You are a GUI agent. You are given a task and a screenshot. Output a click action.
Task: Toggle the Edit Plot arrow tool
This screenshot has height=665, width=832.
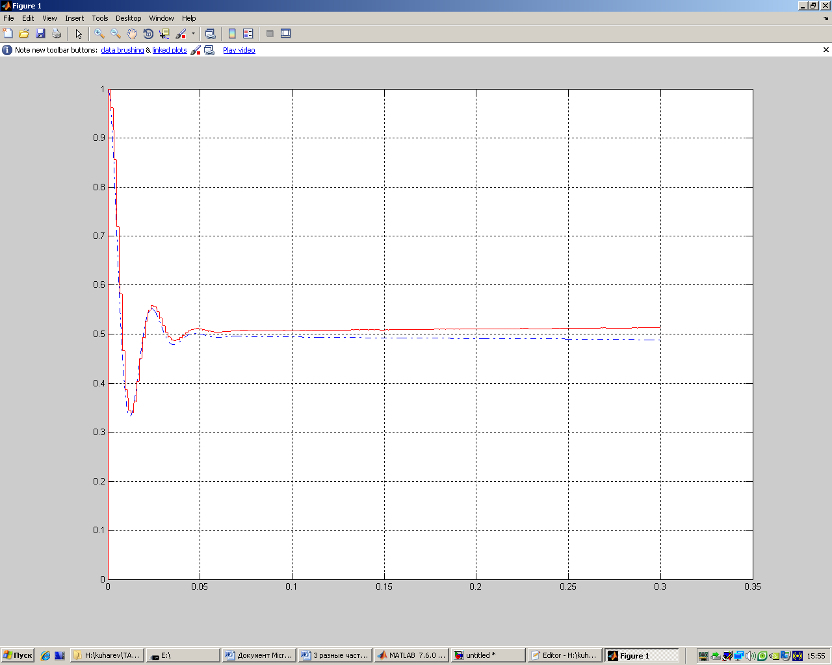(x=79, y=33)
